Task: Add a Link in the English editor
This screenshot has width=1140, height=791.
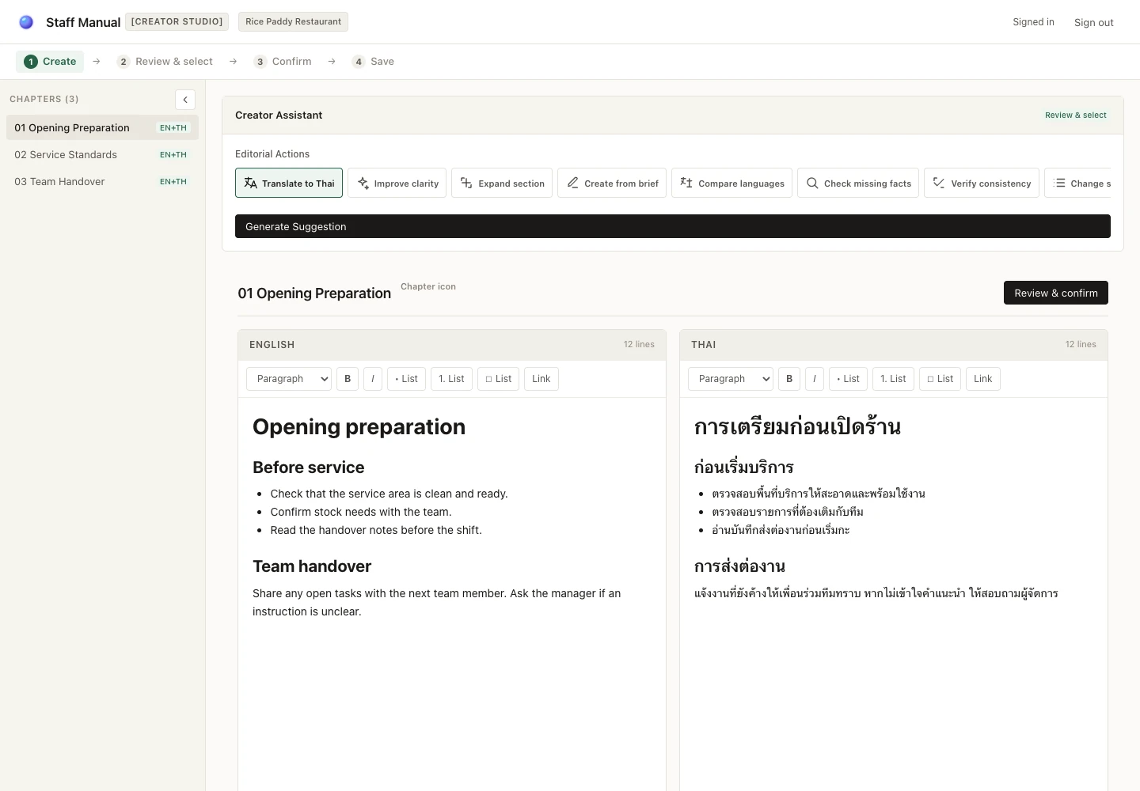Action: coord(541,379)
